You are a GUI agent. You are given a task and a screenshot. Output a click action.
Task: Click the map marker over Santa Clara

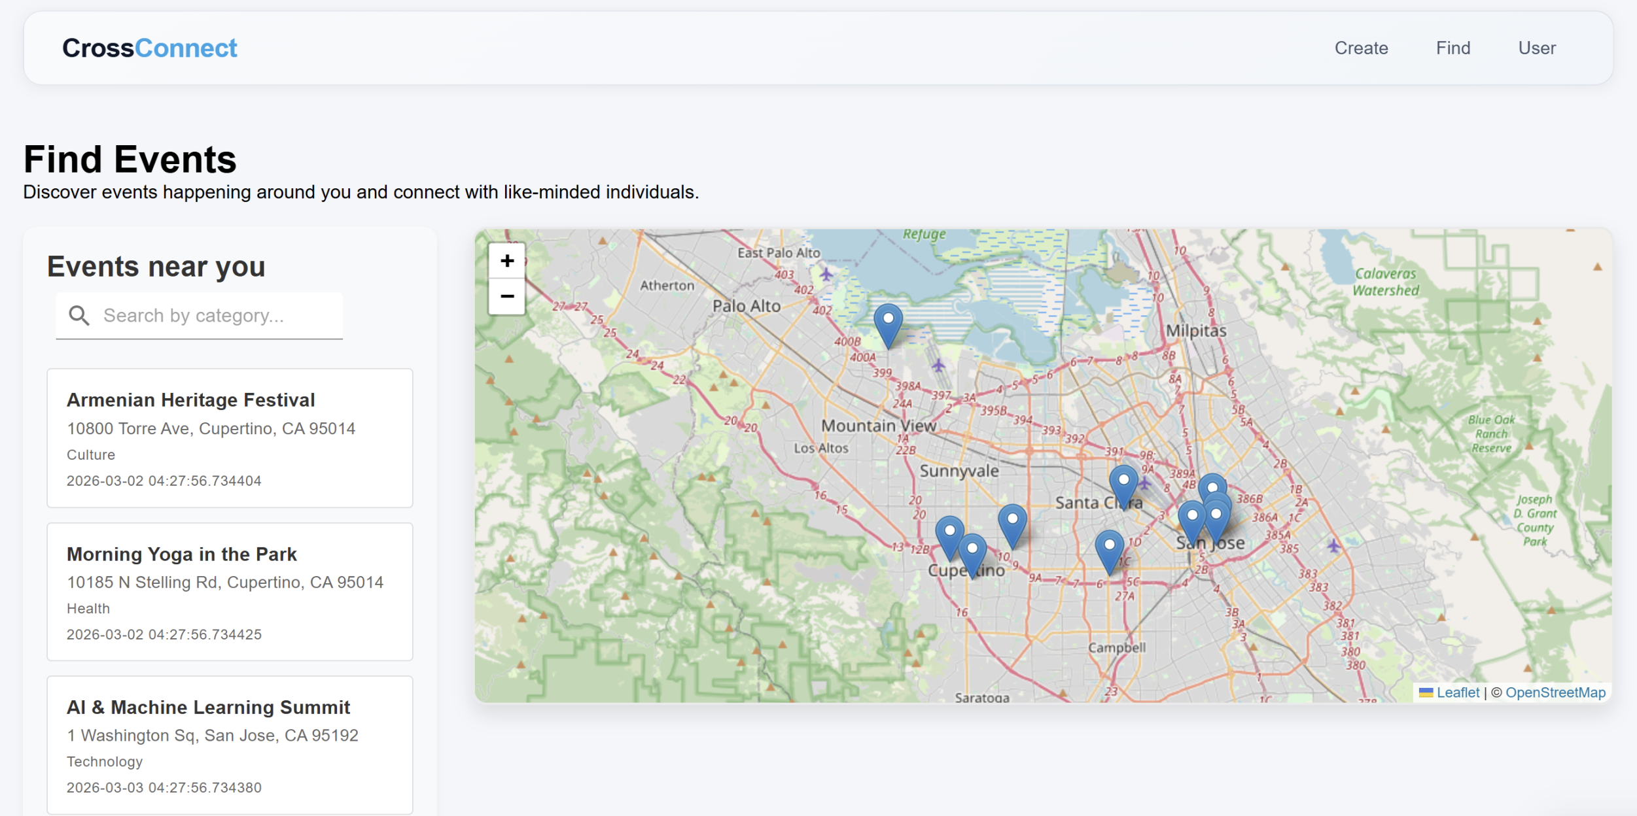tap(1123, 485)
